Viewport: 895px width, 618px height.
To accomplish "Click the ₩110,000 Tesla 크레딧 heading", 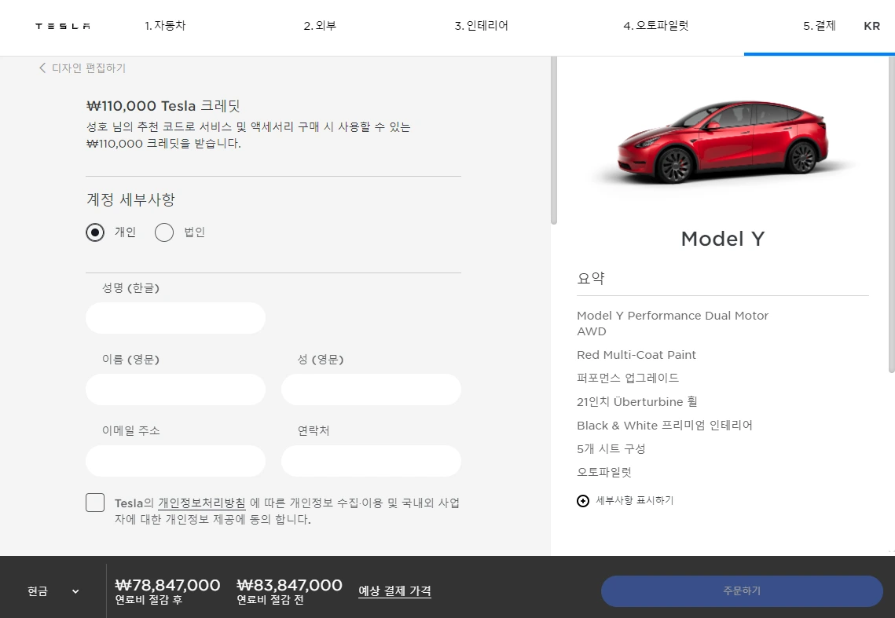I will pos(163,106).
